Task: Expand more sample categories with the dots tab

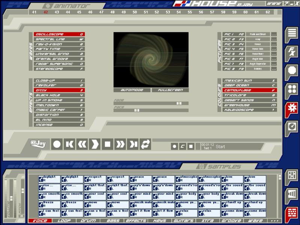Action: click(274, 221)
